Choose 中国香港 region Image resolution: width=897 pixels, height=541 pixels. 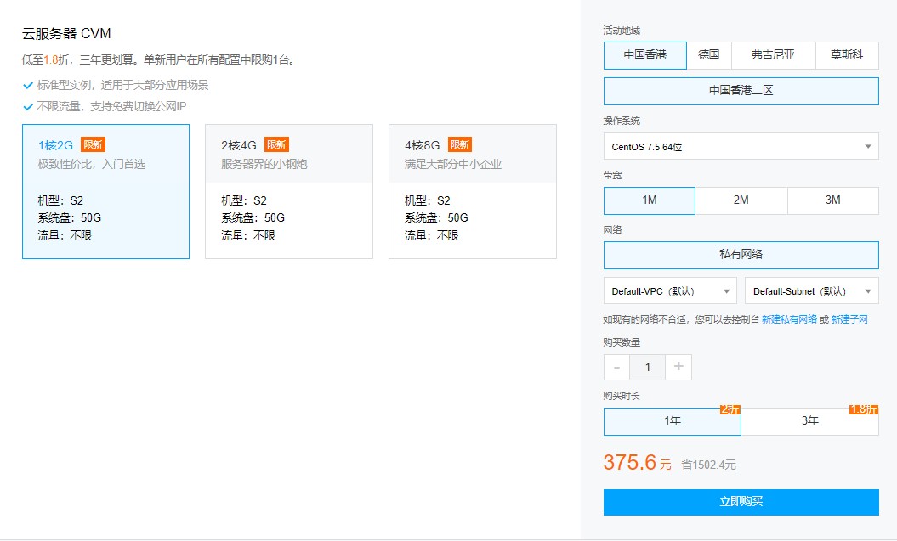click(x=645, y=55)
